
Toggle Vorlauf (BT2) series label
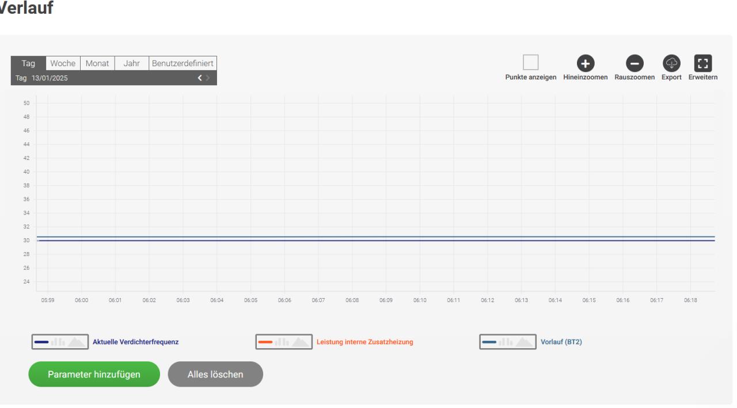pos(561,342)
